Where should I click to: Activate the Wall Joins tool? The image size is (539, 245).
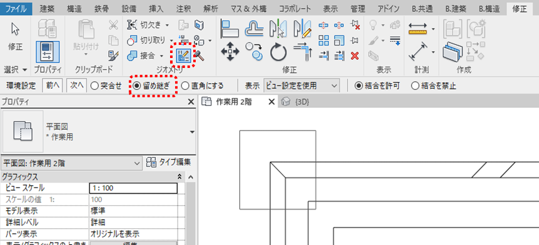184,55
